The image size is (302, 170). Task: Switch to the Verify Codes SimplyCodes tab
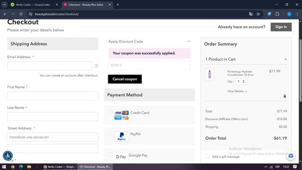coord(33,5)
